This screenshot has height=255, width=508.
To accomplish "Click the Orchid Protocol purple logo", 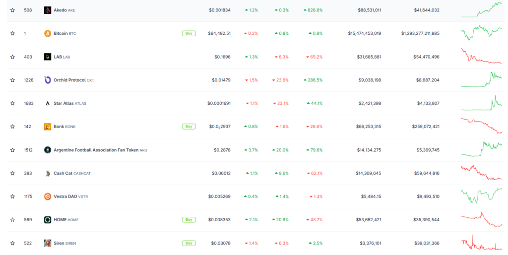I will coord(48,80).
